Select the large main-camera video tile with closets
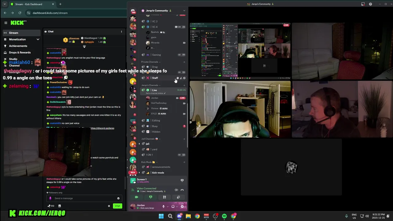The height and width of the screenshot is (221, 393). coord(240,109)
